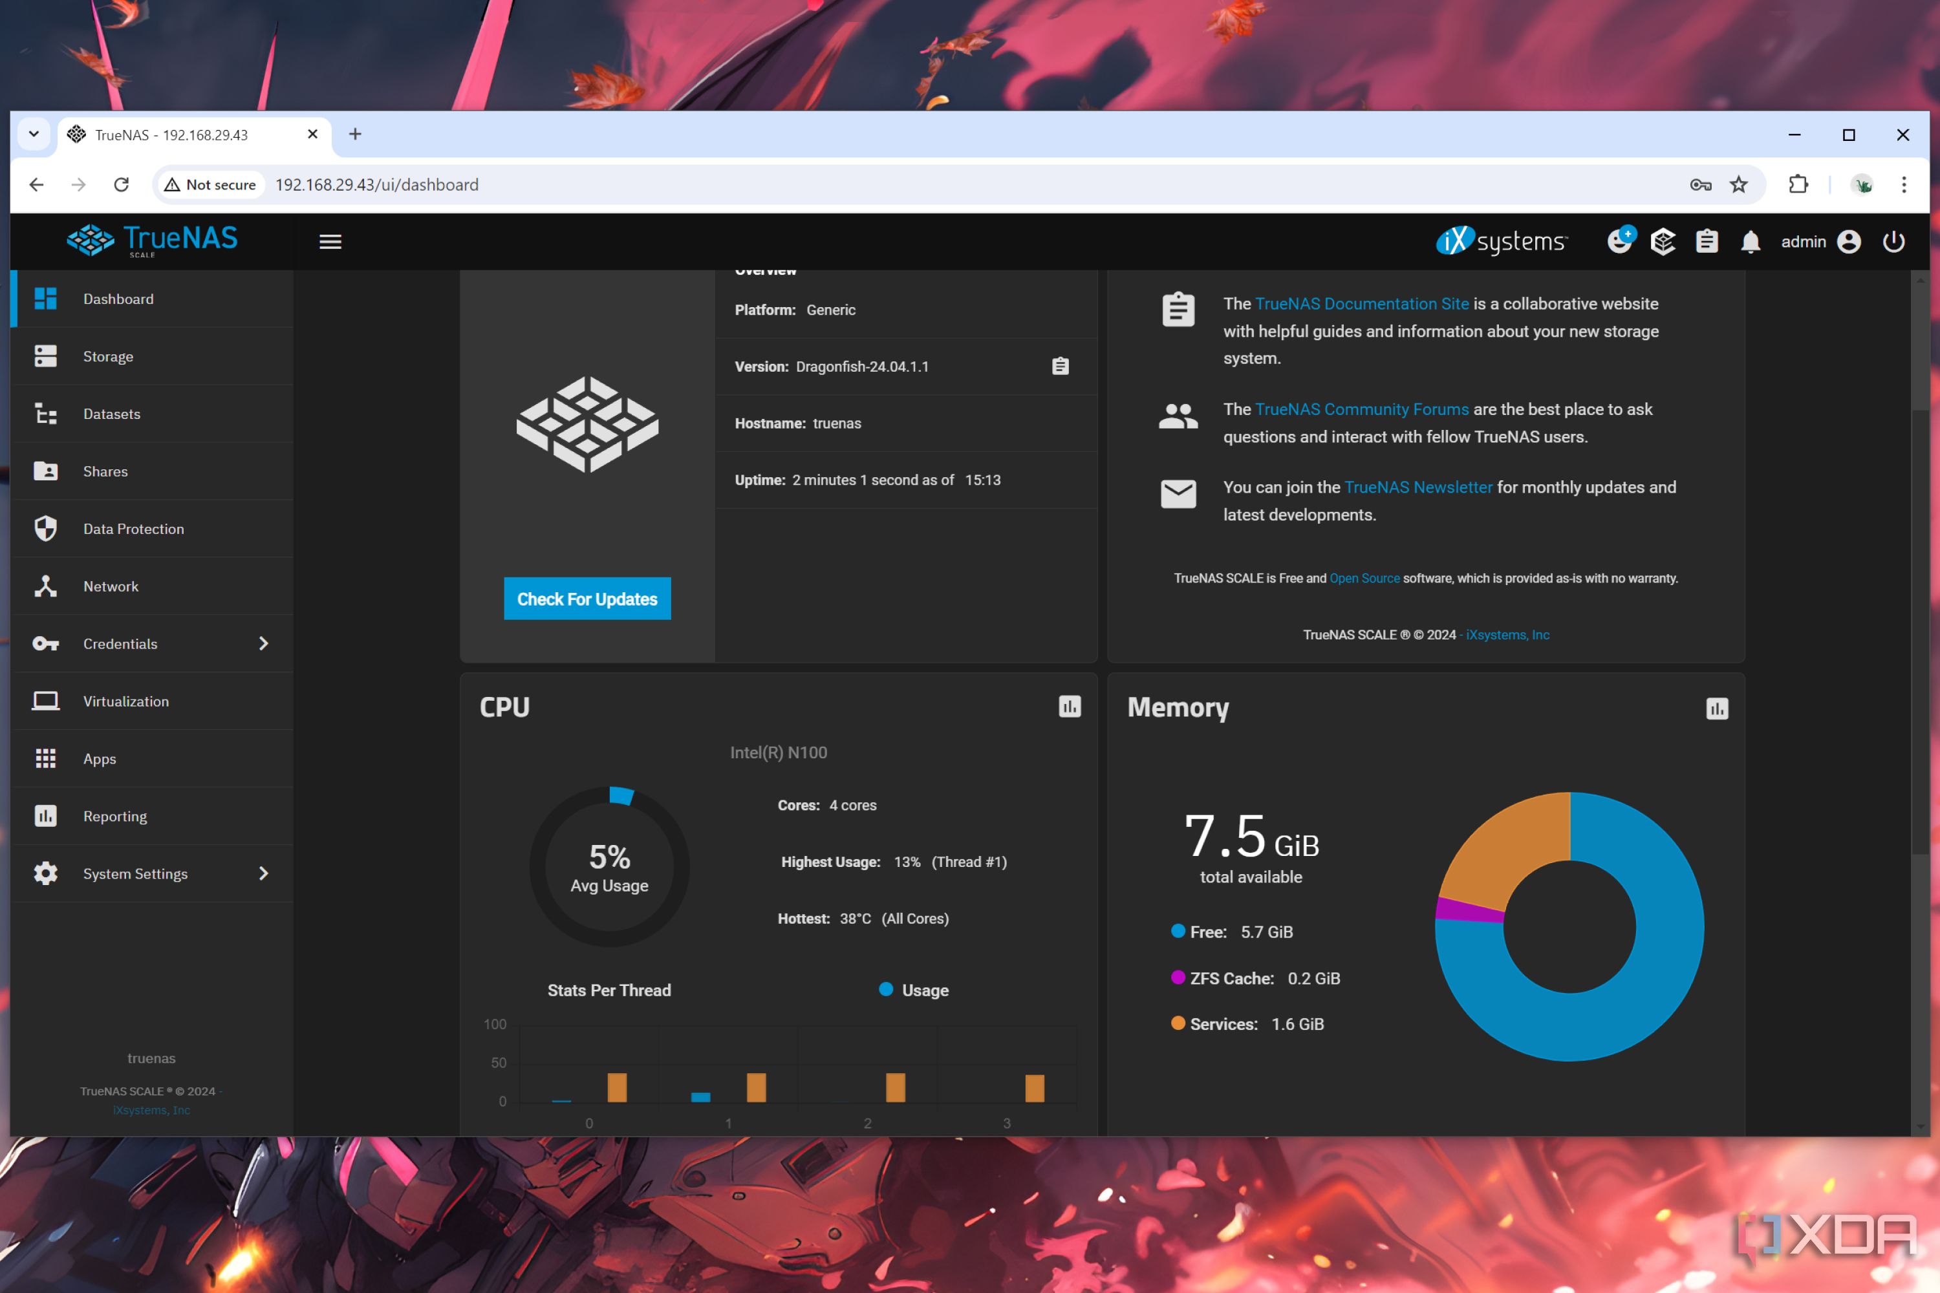Collapse the sidebar with hamburger menu

click(x=330, y=240)
